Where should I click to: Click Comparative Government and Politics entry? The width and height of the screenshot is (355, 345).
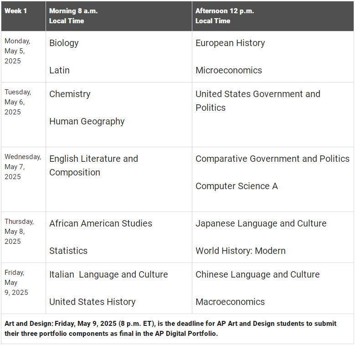273,159
